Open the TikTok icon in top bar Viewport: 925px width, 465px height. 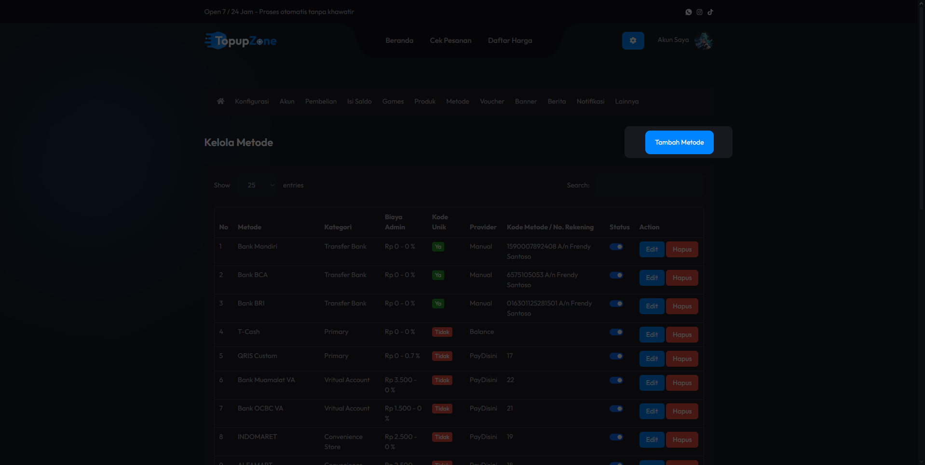[710, 12]
